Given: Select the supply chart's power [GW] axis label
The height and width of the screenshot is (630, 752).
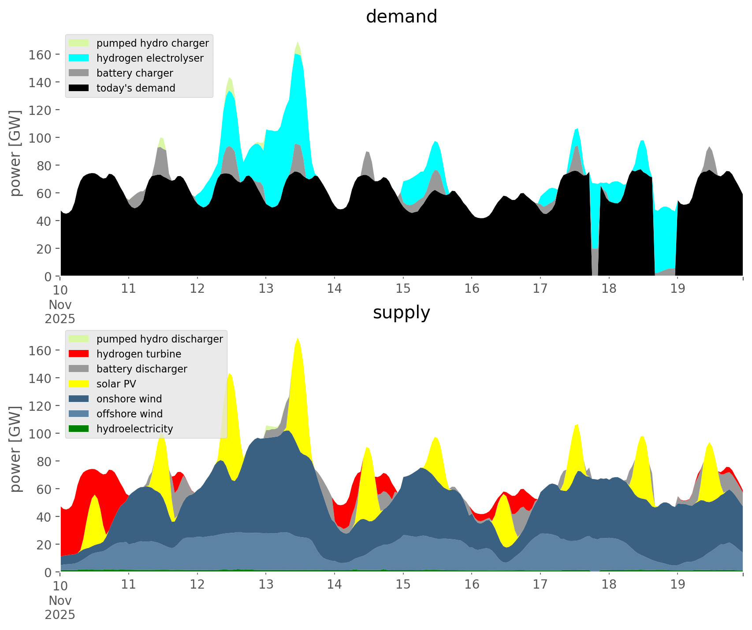Looking at the screenshot, I should [15, 449].
